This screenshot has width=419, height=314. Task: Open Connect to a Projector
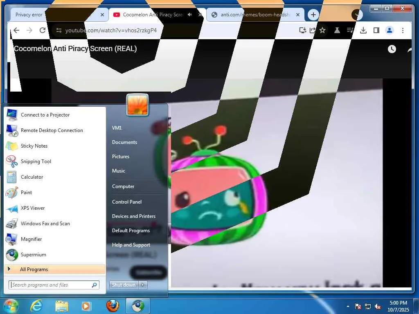pyautogui.click(x=55, y=115)
